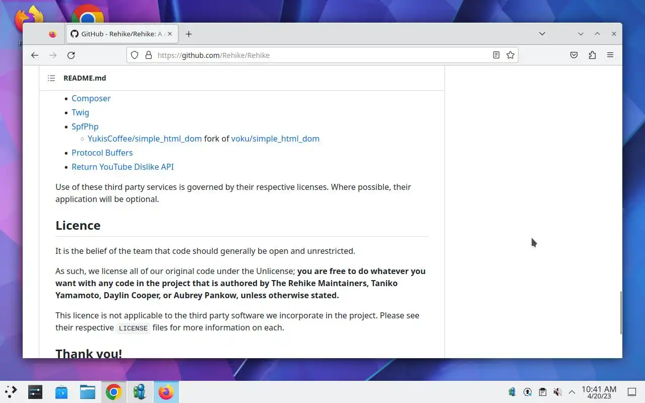Open the SpfPhp link
The width and height of the screenshot is (645, 403).
click(x=85, y=126)
